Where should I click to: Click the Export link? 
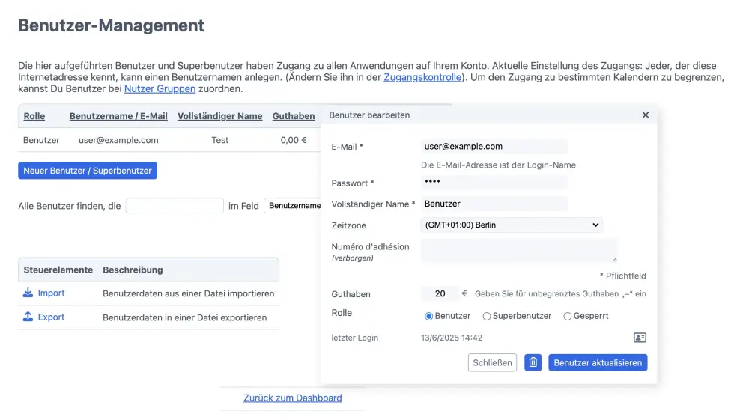51,317
